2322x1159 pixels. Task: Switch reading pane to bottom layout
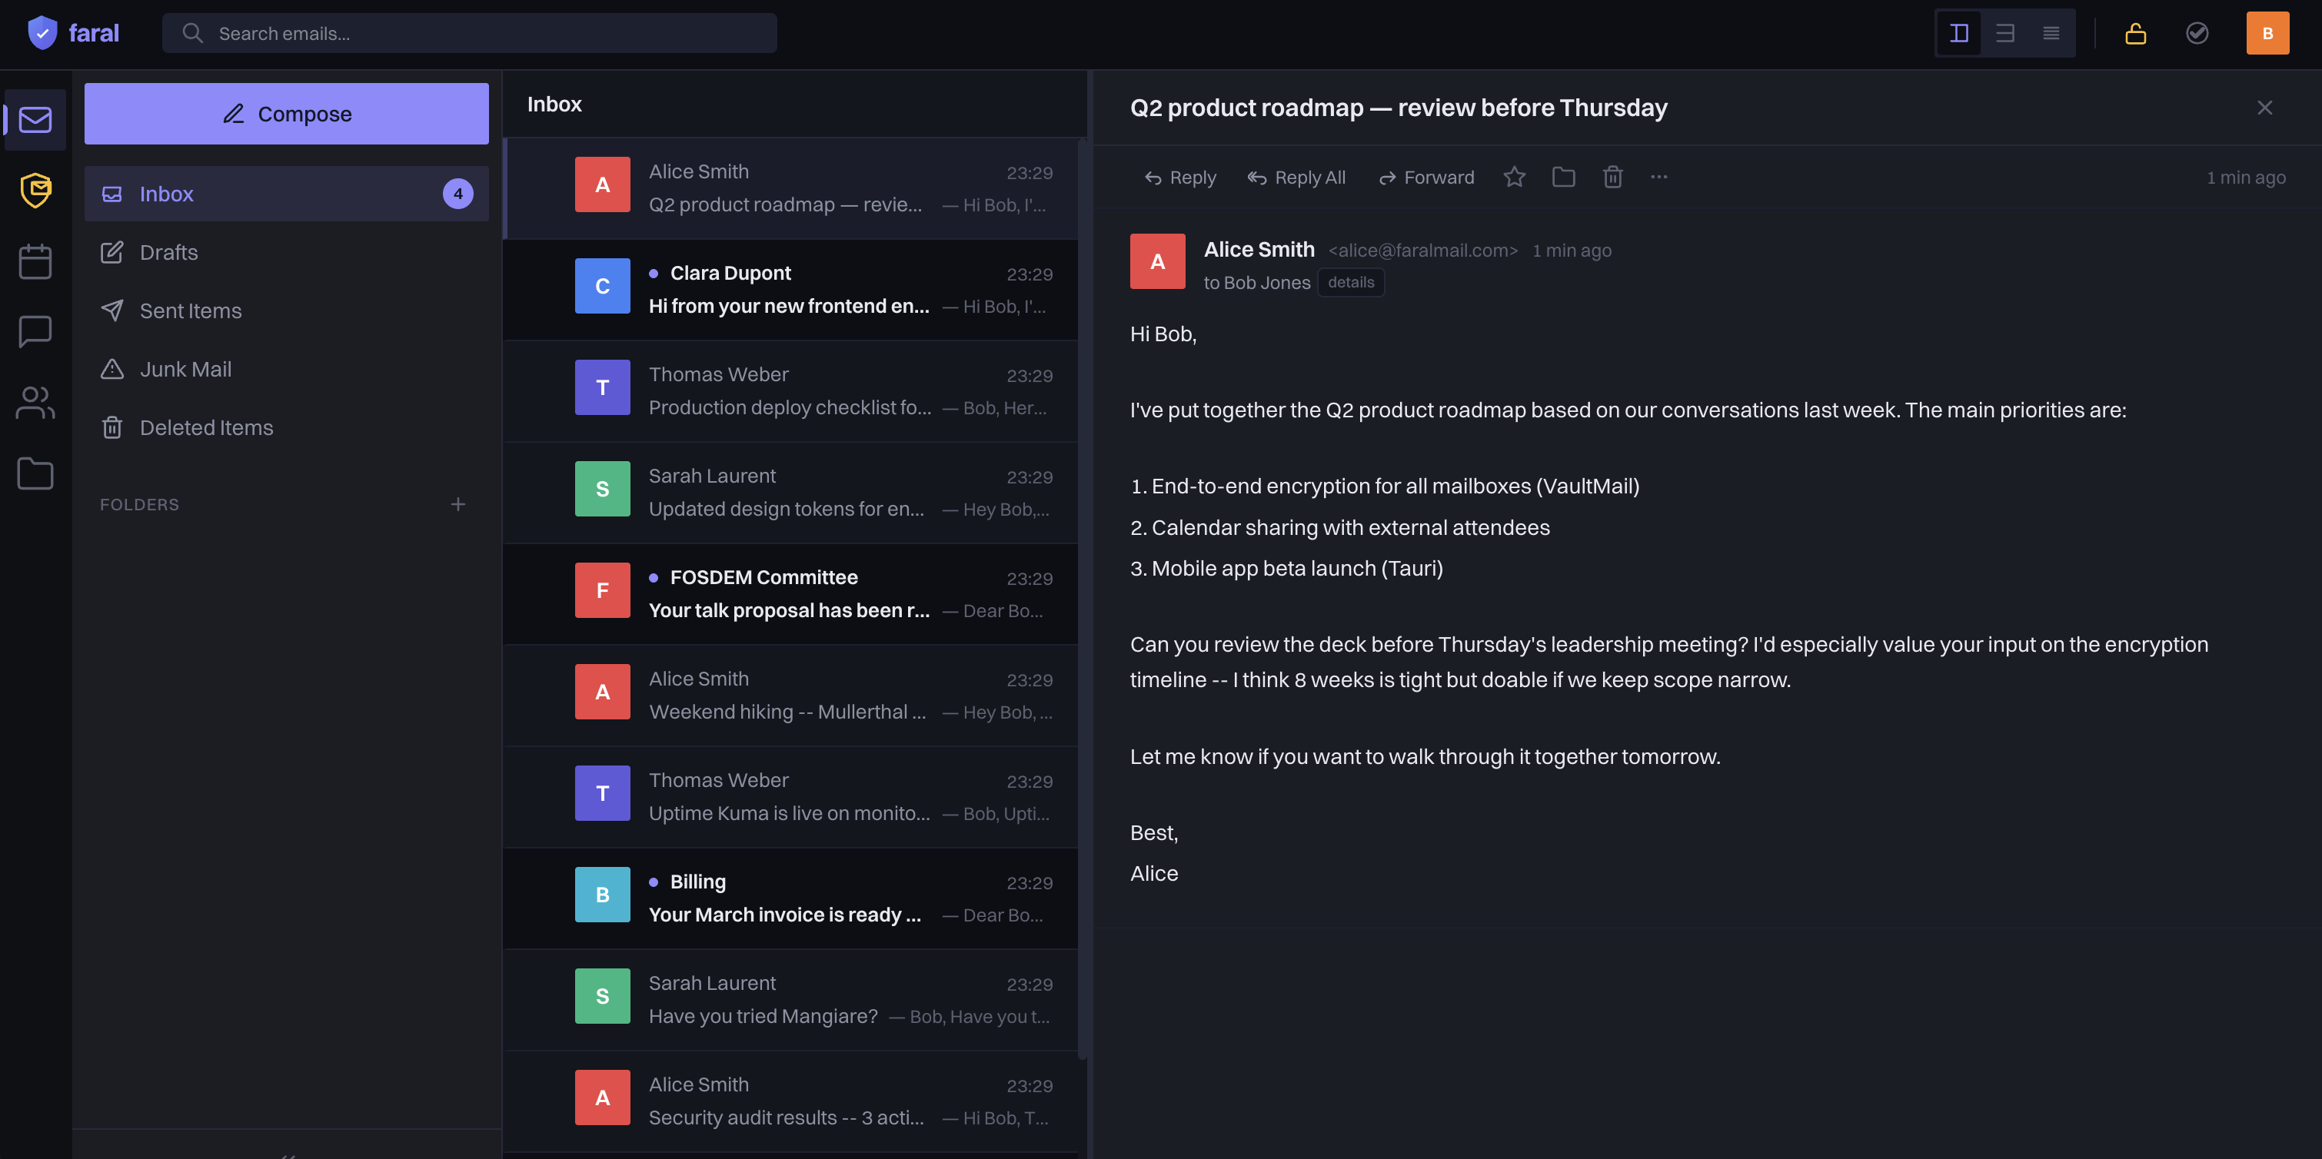pyautogui.click(x=2004, y=32)
